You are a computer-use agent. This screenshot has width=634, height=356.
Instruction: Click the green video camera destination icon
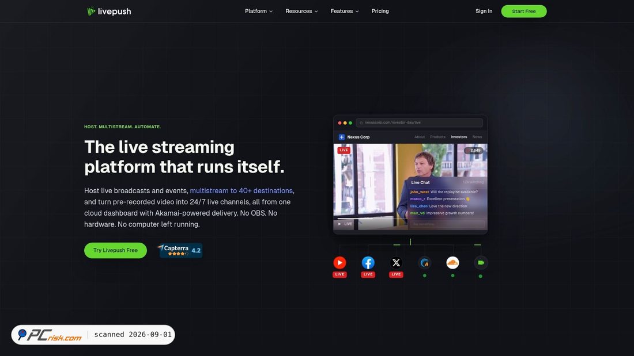click(x=481, y=263)
